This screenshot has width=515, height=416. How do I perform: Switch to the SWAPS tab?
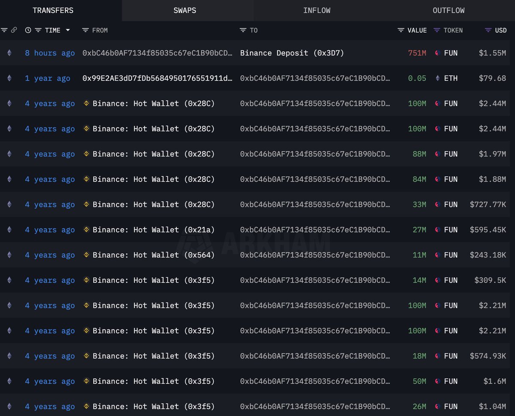coord(185,10)
